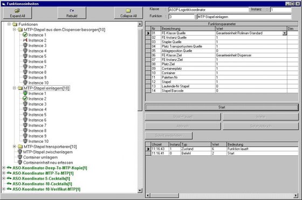Expand ASO-Koordinator-MTP-To-MTP node
The height and width of the screenshot is (200, 302).
(x=4, y=173)
